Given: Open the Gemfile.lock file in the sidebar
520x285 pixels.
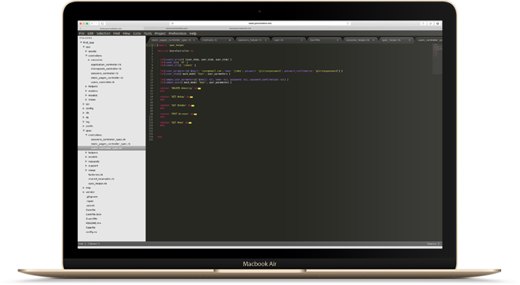Looking at the screenshot, I should tap(93, 214).
